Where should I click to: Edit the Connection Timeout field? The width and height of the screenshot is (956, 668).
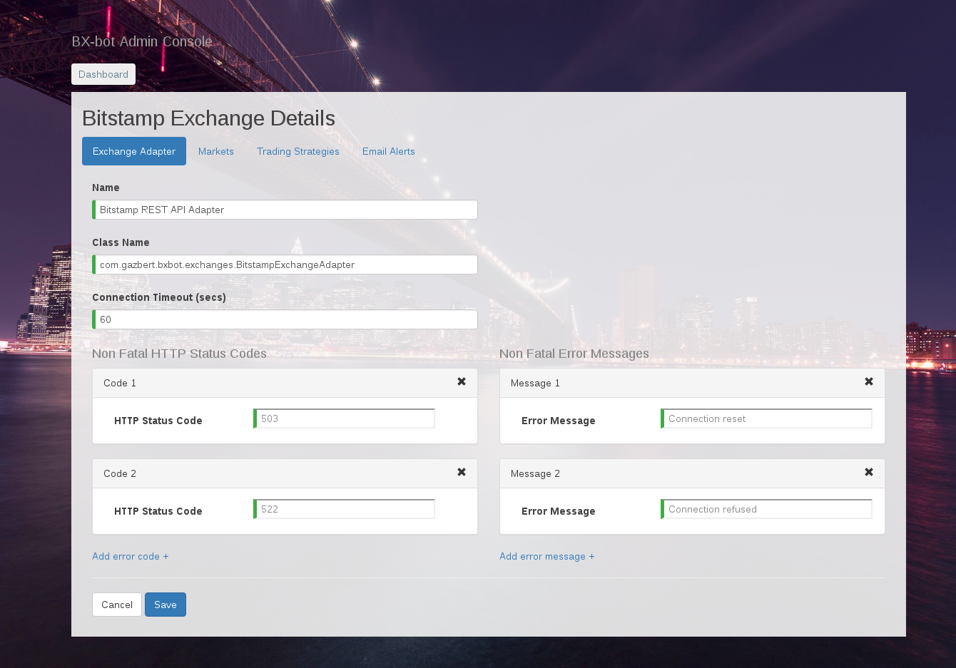coord(285,319)
